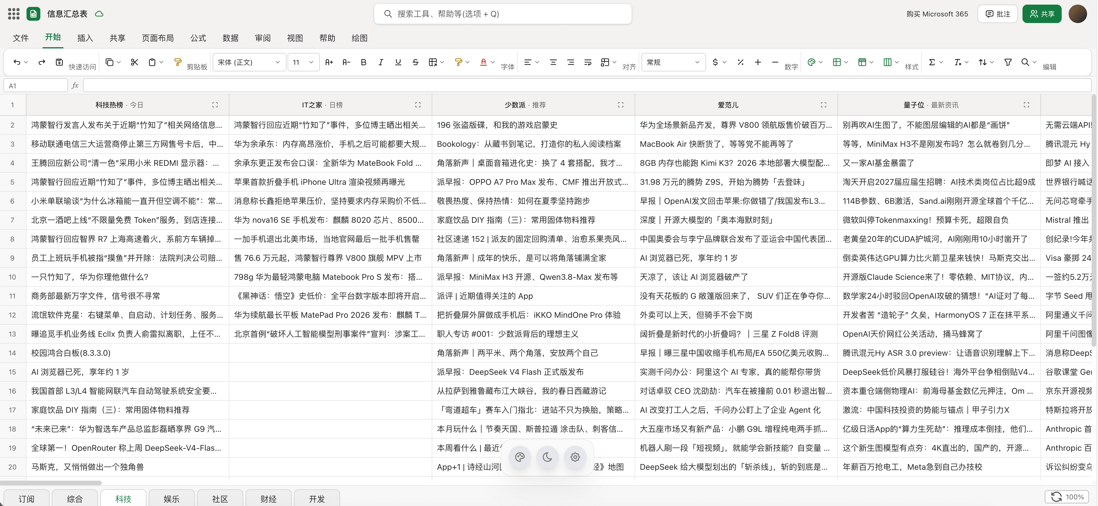Activate the format painter in clipboard group
The width and height of the screenshot is (1098, 506).
coord(178,62)
